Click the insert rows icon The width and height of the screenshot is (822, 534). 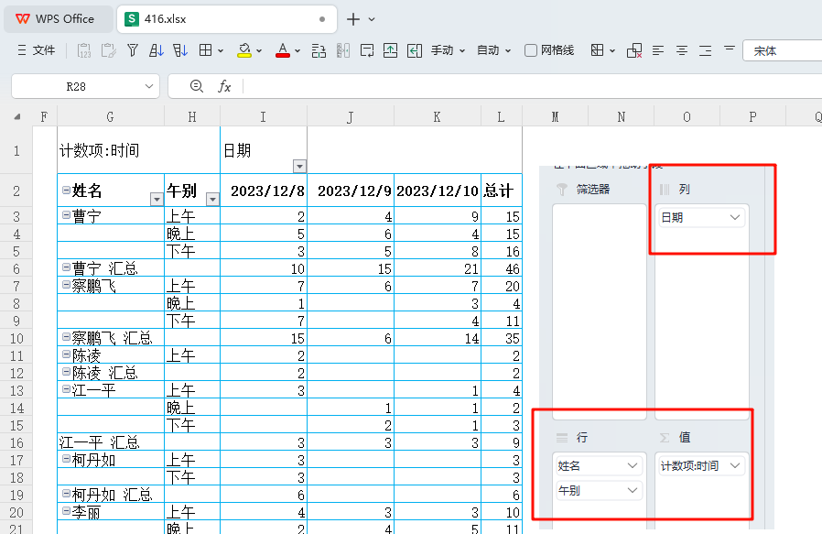click(319, 50)
